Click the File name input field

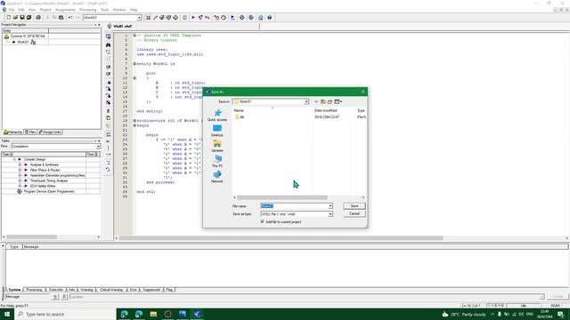click(x=294, y=206)
